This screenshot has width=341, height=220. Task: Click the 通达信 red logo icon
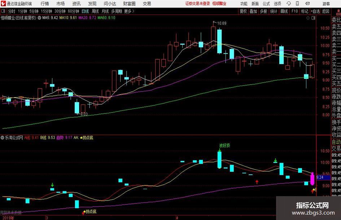coord(3,4)
